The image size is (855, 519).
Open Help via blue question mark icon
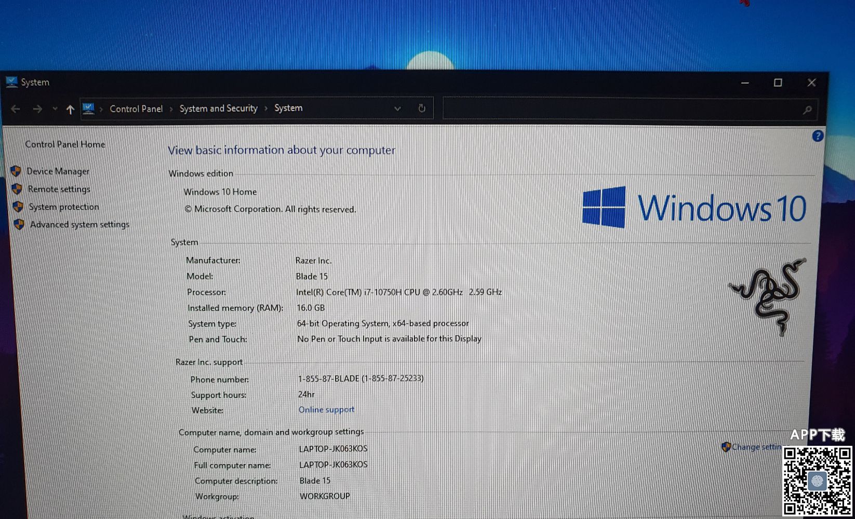click(x=817, y=136)
